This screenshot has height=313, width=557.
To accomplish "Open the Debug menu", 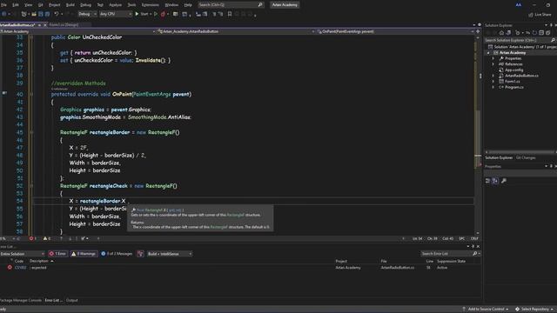I will tap(85, 5).
